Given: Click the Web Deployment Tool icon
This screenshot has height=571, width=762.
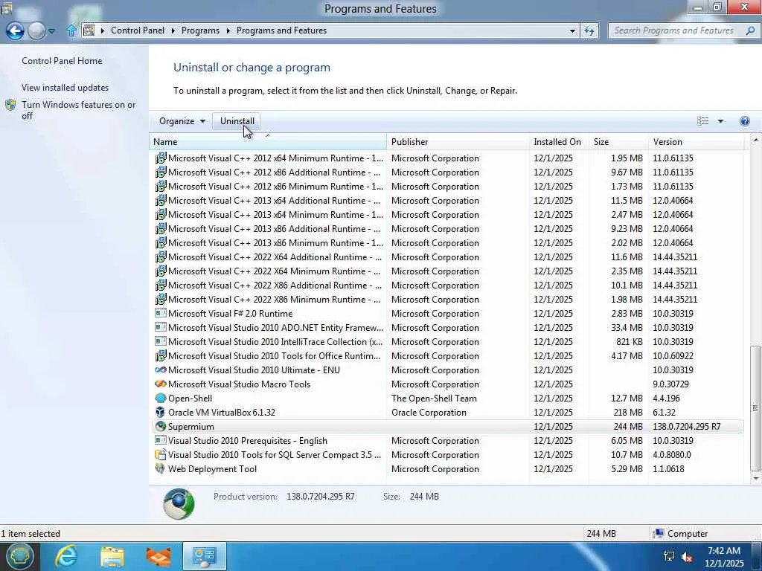Looking at the screenshot, I should (161, 468).
